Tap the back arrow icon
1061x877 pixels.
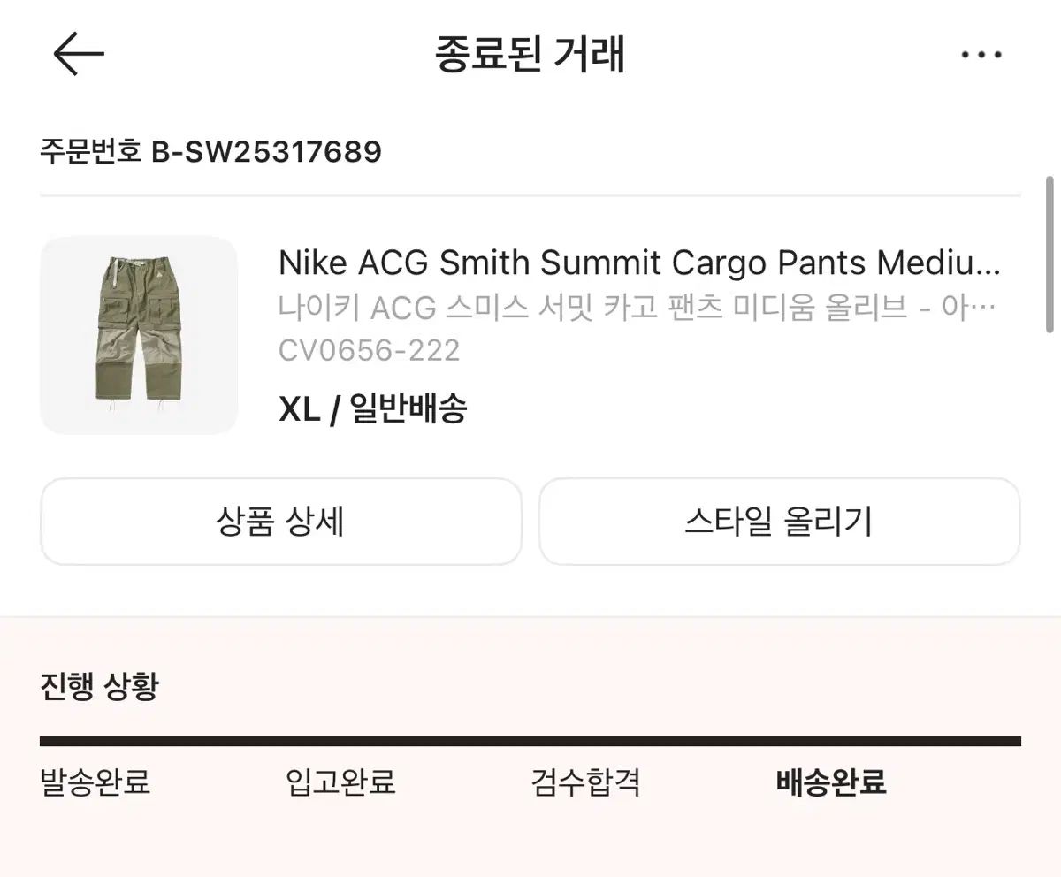(x=79, y=54)
